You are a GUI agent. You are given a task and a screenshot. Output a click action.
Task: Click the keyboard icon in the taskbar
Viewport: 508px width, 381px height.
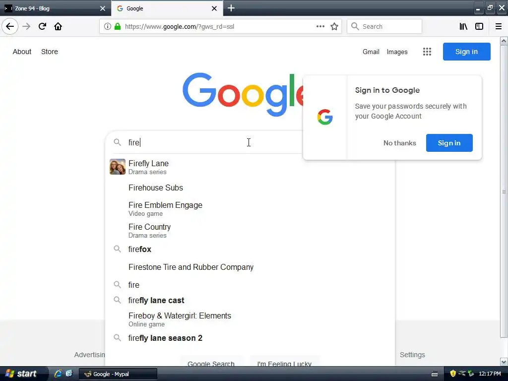[x=435, y=374]
